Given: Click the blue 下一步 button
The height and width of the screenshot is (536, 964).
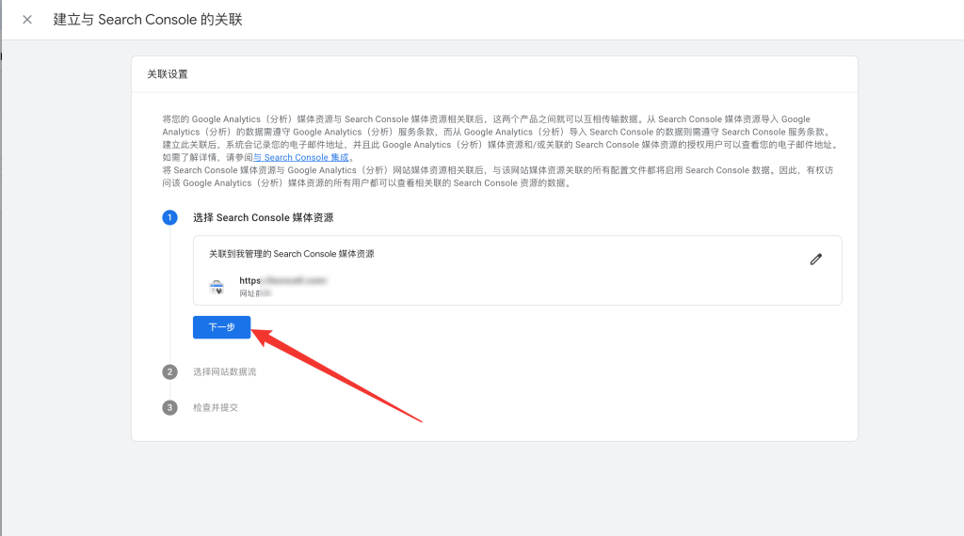Looking at the screenshot, I should 222,327.
